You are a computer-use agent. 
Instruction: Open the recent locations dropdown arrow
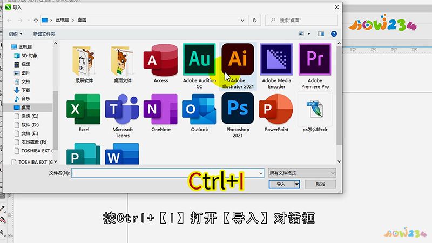pyautogui.click(x=29, y=21)
